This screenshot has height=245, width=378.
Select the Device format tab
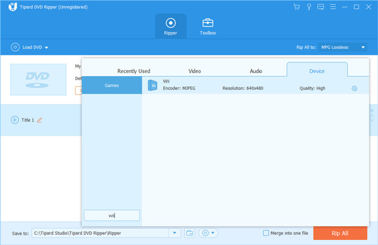tap(317, 70)
